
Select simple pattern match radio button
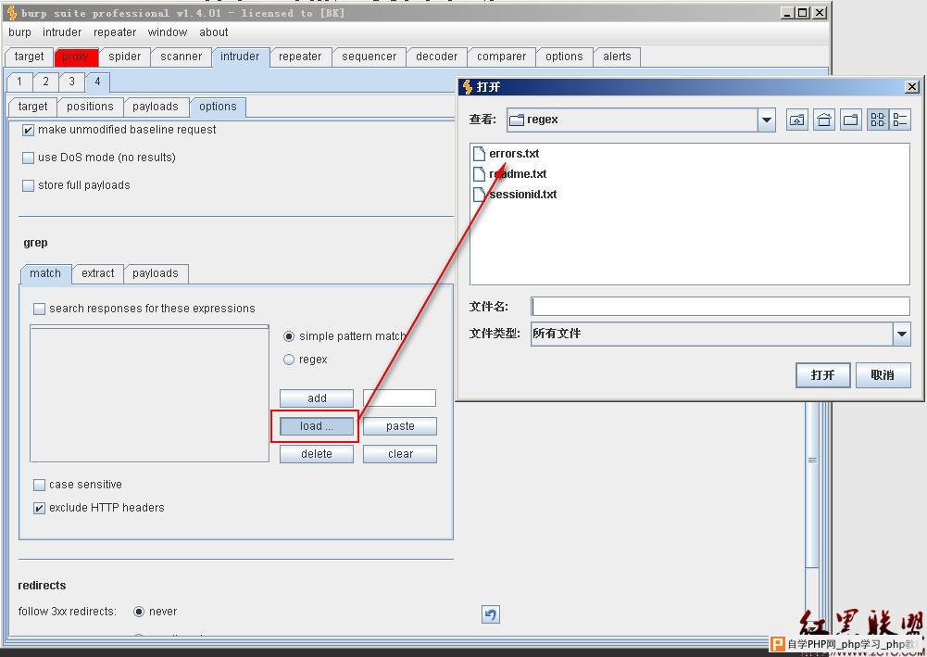289,336
